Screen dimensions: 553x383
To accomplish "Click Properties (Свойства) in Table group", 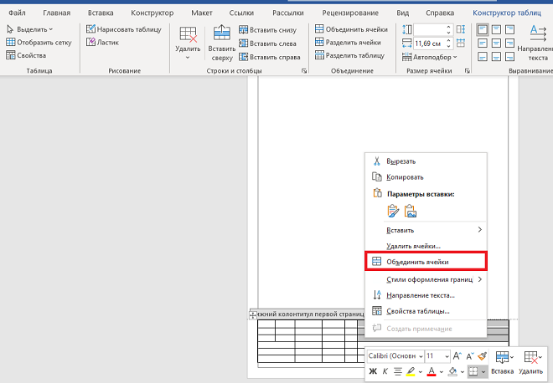I will click(26, 55).
